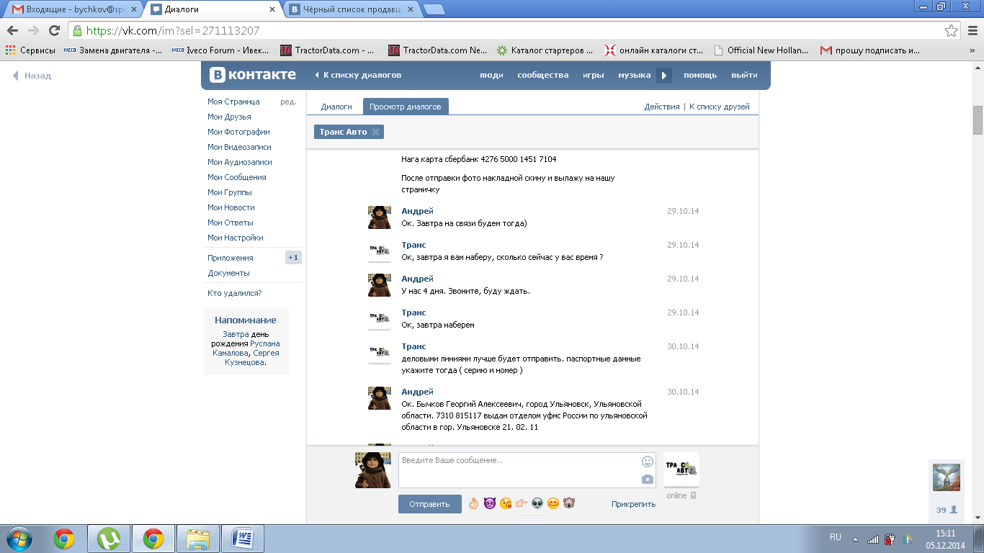This screenshot has width=984, height=553.
Task: Switch to the Gmail Входящие tab
Action: tap(75, 10)
